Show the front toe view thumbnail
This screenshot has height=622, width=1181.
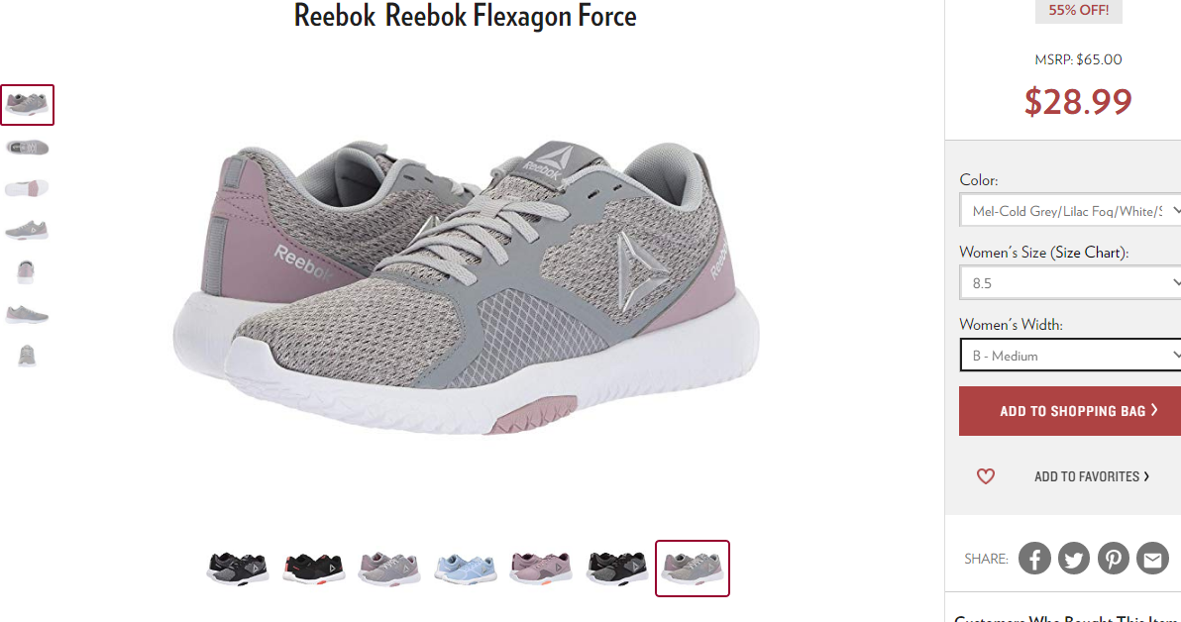27,356
